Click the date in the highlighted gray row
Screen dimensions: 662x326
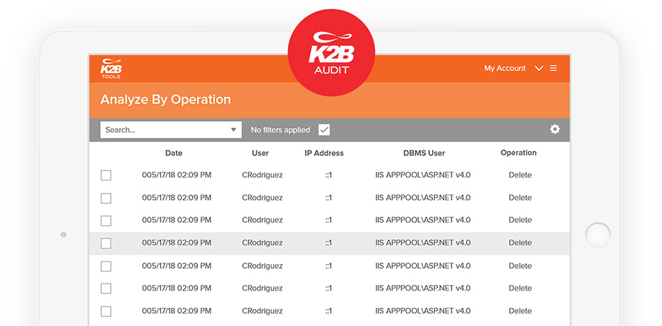tap(176, 243)
